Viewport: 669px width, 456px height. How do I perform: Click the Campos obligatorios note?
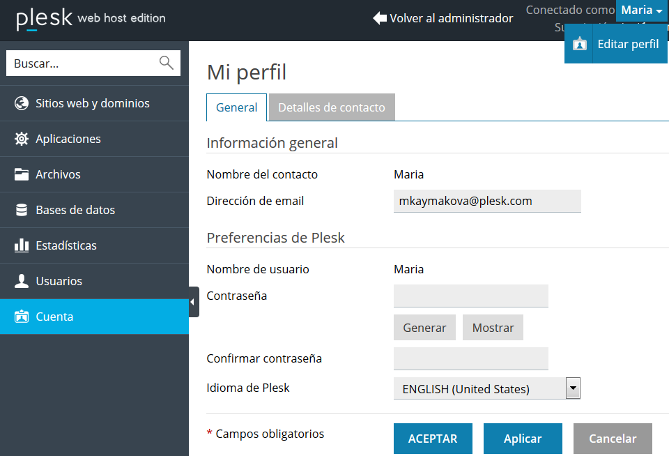pyautogui.click(x=266, y=434)
